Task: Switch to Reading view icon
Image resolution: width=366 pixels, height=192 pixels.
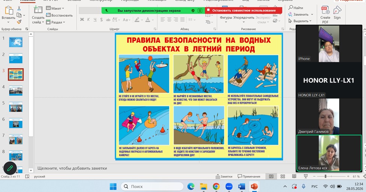Action: click(x=294, y=176)
